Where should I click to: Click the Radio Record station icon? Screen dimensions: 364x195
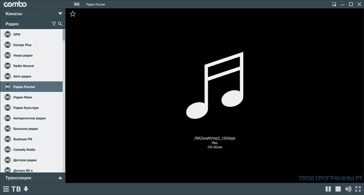click(8, 66)
